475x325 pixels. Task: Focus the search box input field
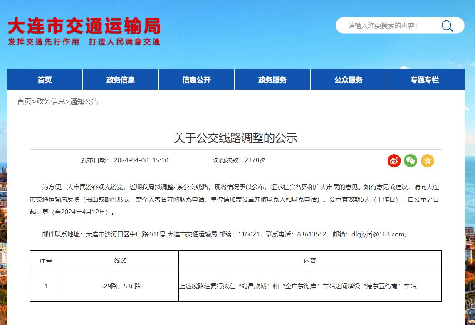385,26
